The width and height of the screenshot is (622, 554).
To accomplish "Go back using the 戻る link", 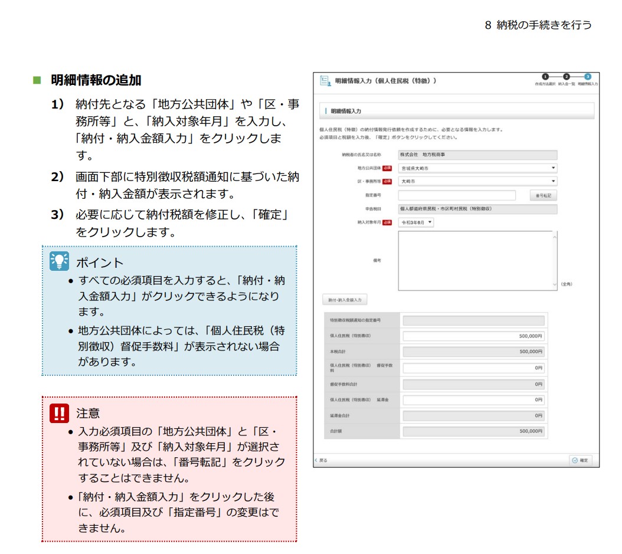I will (322, 460).
